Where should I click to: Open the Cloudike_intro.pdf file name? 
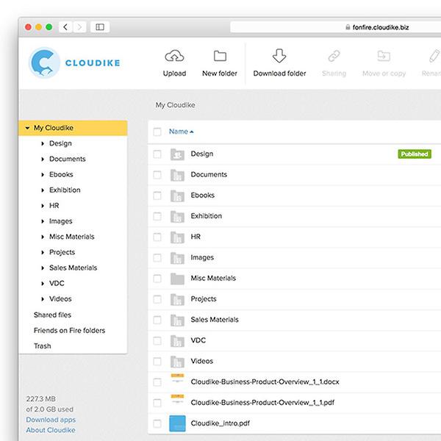click(220, 423)
